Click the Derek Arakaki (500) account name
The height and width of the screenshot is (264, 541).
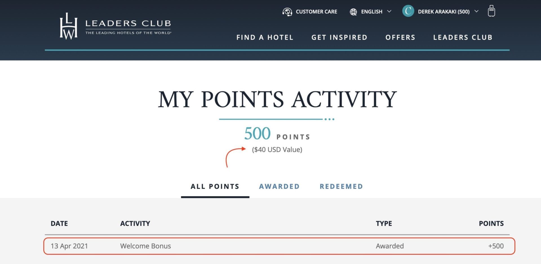click(x=444, y=12)
